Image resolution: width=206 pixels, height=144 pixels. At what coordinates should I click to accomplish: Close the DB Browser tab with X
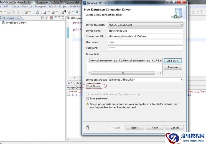pyautogui.click(x=18, y=18)
